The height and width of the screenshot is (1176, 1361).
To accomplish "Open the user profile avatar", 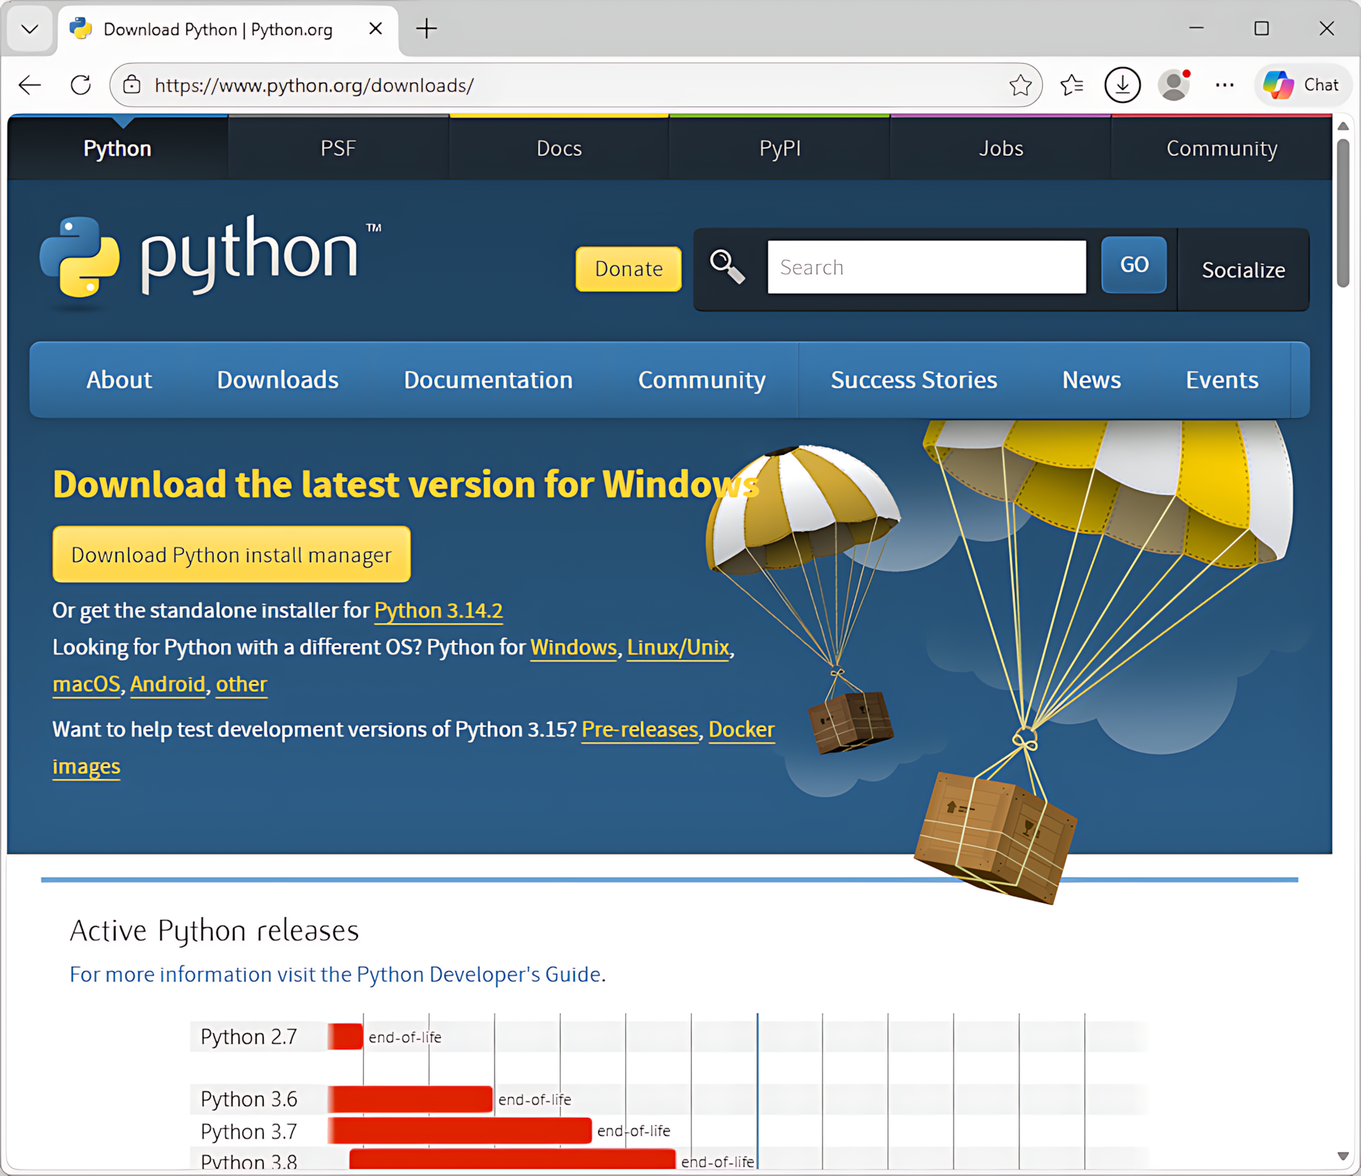I will (1174, 85).
